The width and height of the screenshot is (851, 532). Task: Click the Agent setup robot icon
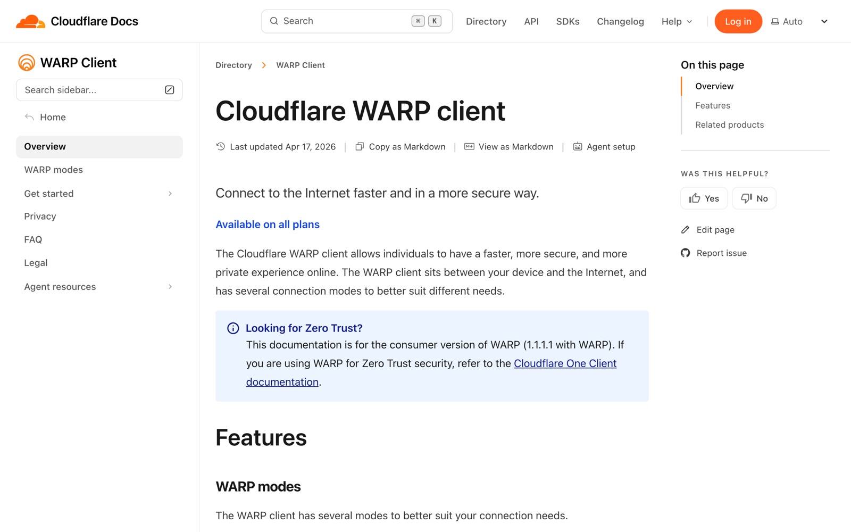[578, 146]
